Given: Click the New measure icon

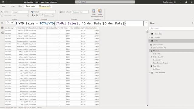Looking at the screenshot, I should tap(94, 11).
